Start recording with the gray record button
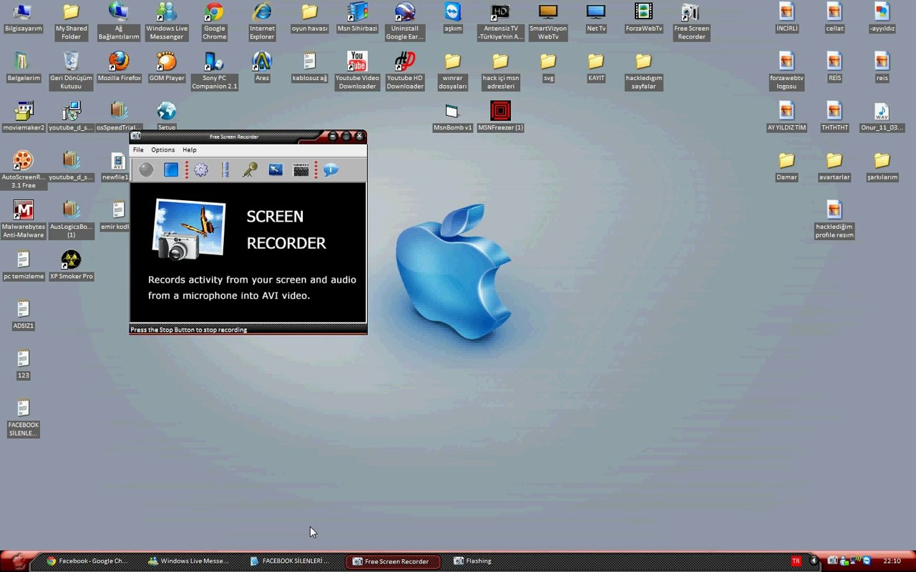The image size is (916, 572). tap(146, 169)
